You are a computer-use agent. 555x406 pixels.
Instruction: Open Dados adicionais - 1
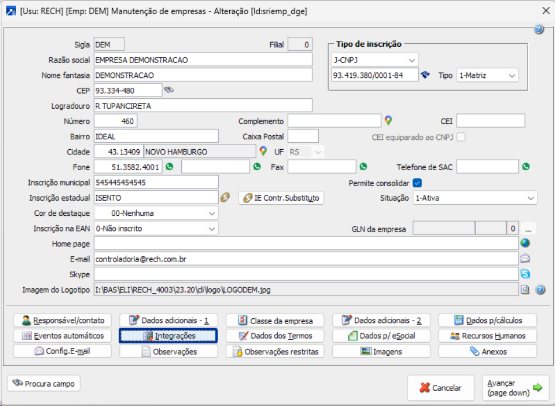click(168, 321)
